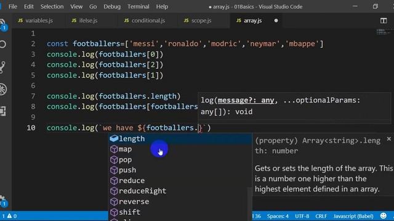Image resolution: width=394 pixels, height=221 pixels.
Task: Click the method icon beside reduce
Action: (x=114, y=180)
